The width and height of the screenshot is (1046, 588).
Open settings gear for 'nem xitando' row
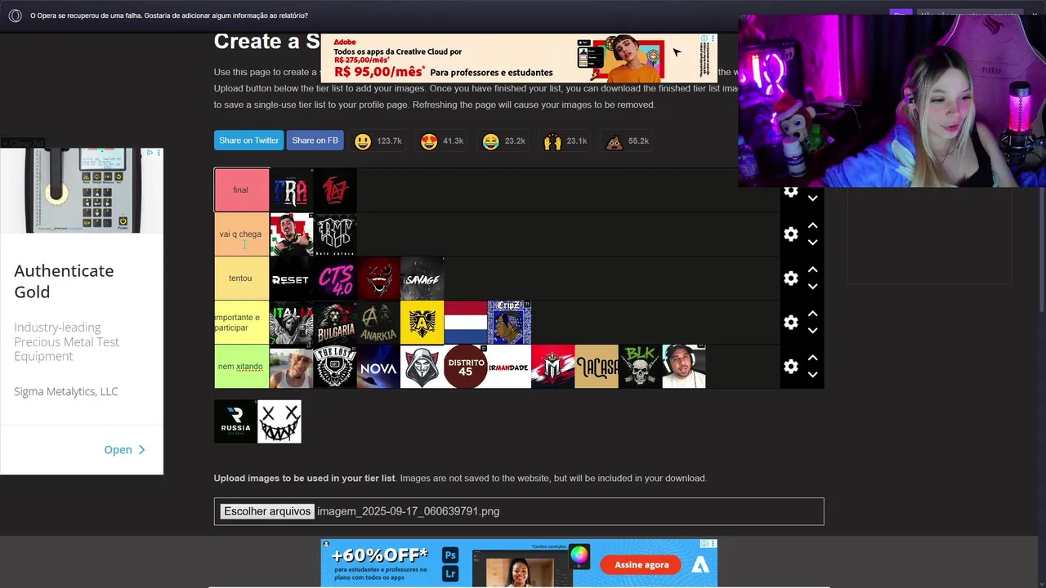[790, 367]
